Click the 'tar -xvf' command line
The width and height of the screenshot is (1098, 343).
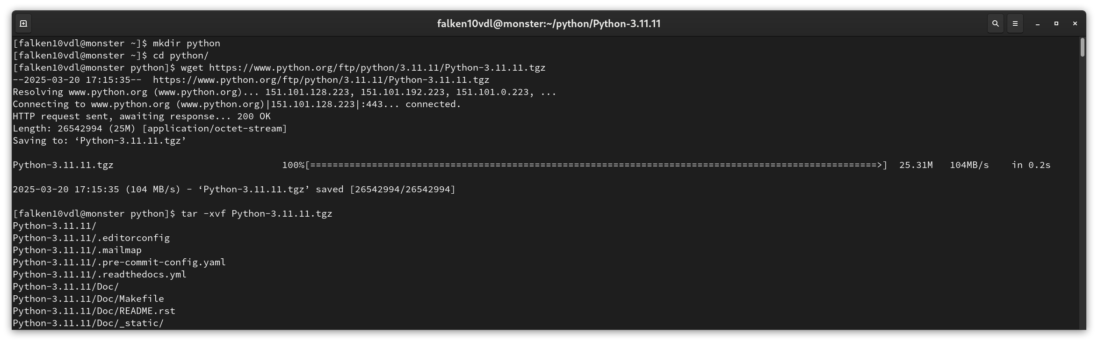coord(173,213)
